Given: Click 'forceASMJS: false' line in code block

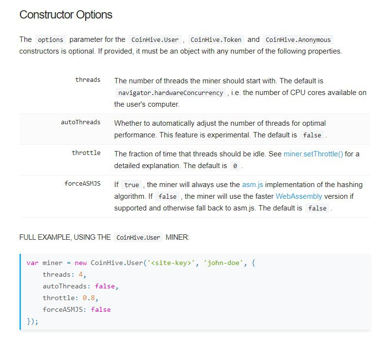Looking at the screenshot, I should pyautogui.click(x=77, y=309).
